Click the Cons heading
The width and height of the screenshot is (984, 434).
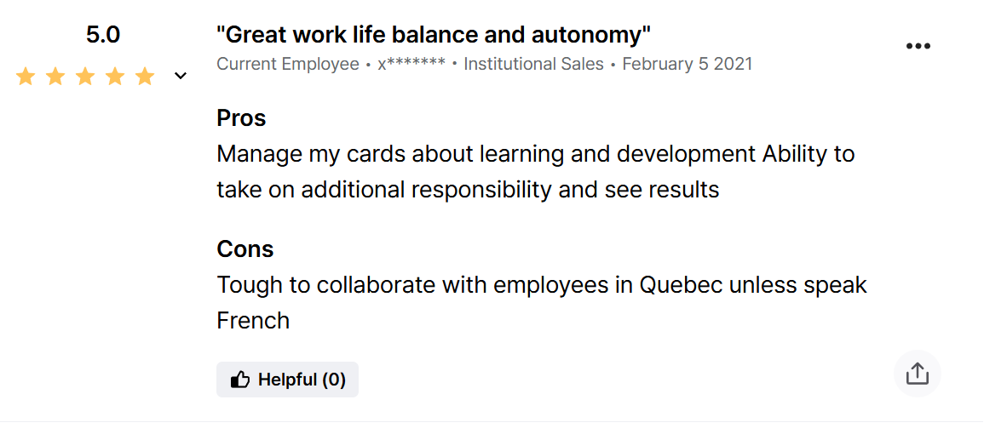(245, 249)
